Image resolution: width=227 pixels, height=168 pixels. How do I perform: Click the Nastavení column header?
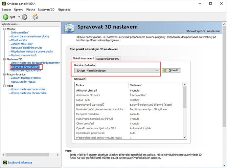pos(155,85)
